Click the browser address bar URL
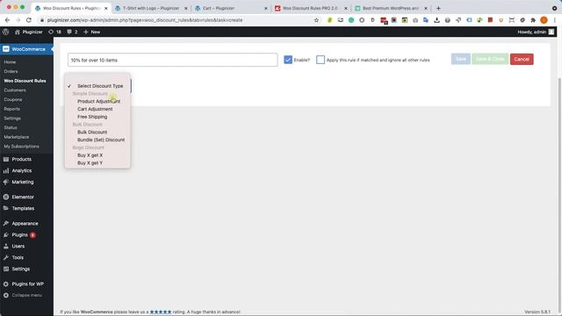Screen dimensions: 562x316 point(145,20)
